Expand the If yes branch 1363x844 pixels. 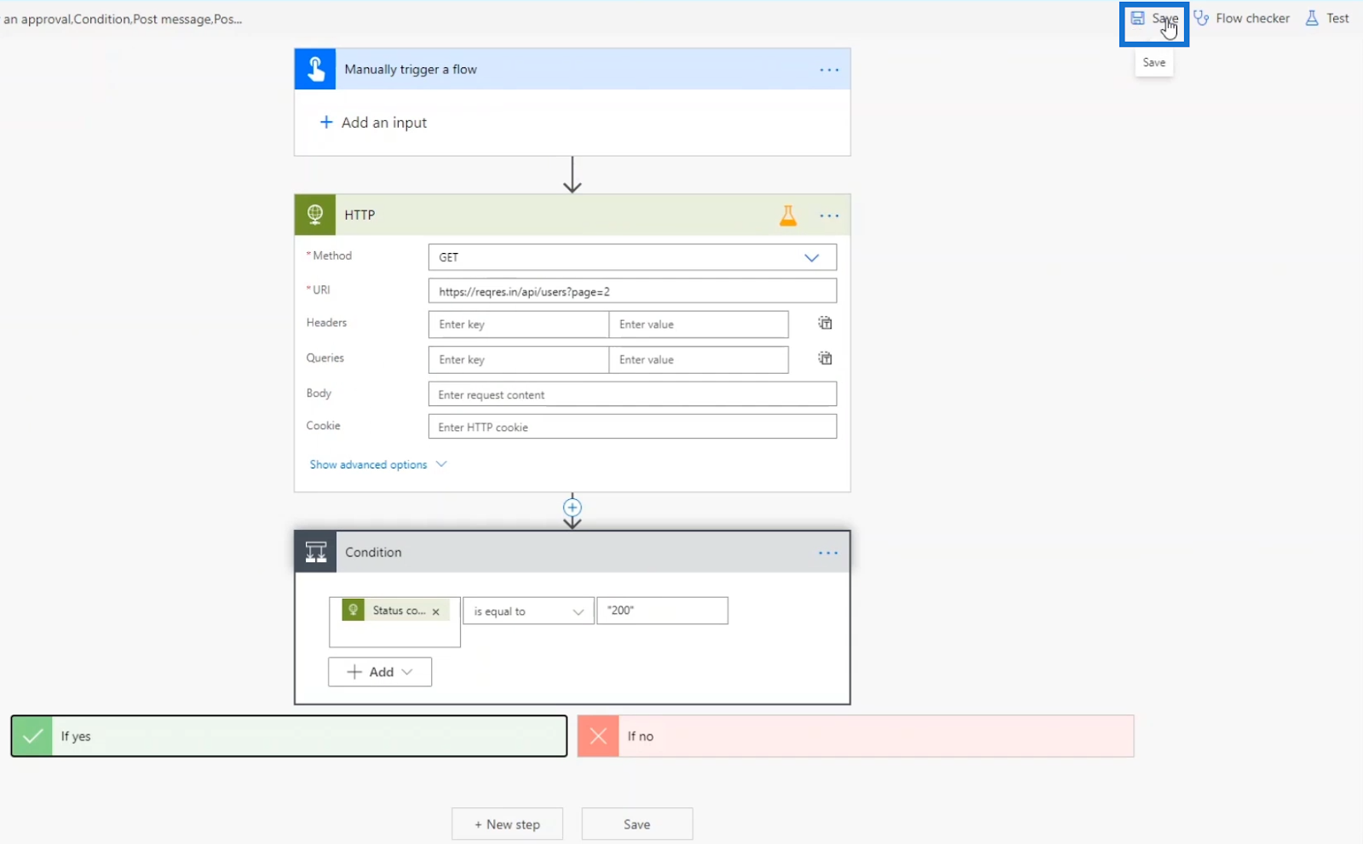pyautogui.click(x=289, y=736)
